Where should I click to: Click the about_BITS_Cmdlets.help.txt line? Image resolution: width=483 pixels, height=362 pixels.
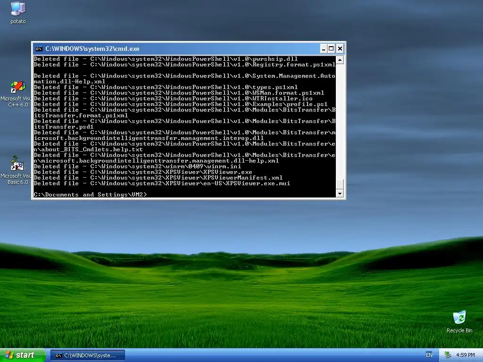point(88,149)
